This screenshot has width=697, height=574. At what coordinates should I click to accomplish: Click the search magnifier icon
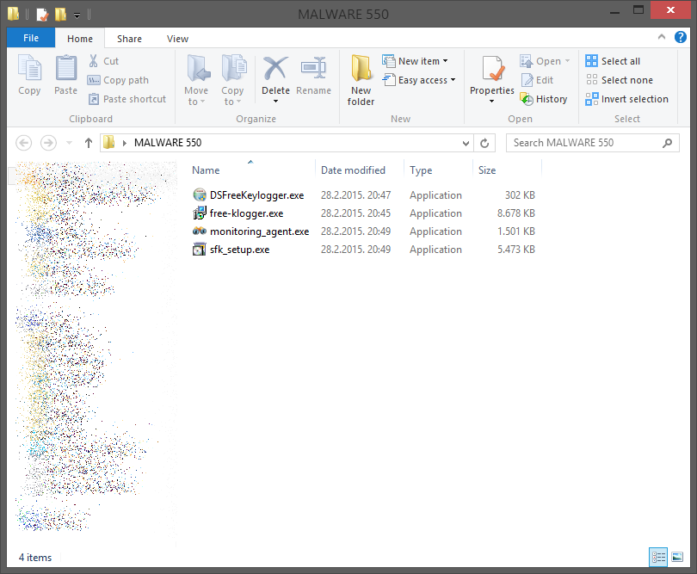click(x=667, y=143)
